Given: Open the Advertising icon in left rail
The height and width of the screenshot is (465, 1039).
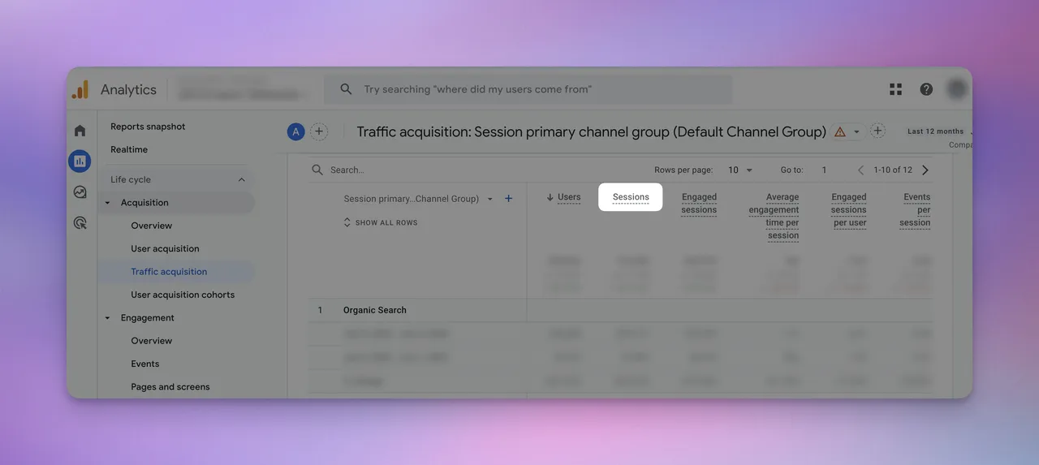Looking at the screenshot, I should 80,222.
